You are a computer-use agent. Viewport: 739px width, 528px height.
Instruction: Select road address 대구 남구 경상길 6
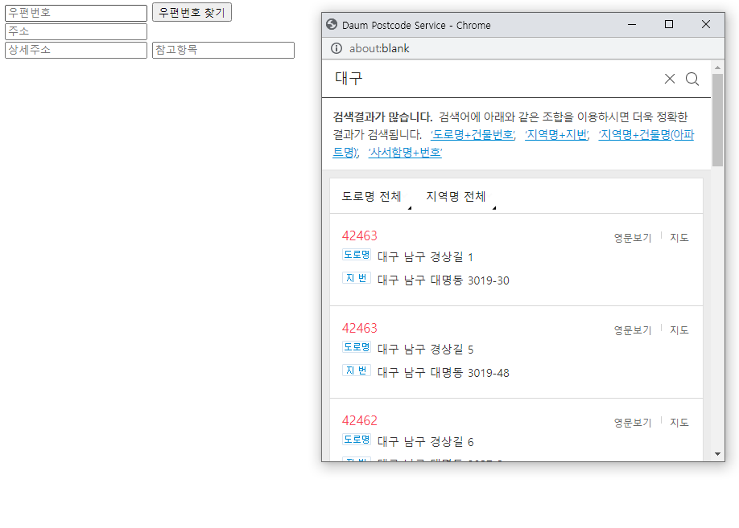(425, 441)
